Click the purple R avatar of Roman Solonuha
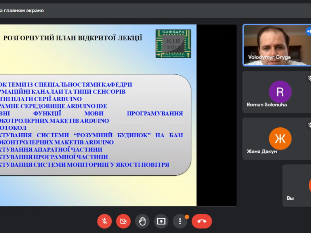This screenshot has height=233, width=311. [280, 92]
